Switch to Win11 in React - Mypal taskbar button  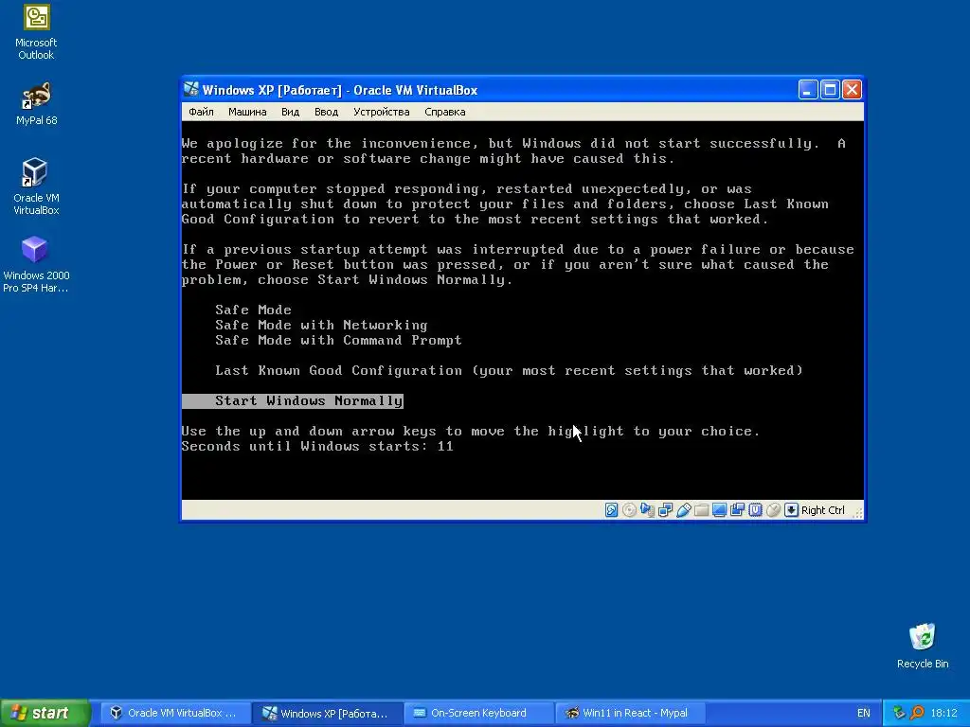click(x=630, y=713)
